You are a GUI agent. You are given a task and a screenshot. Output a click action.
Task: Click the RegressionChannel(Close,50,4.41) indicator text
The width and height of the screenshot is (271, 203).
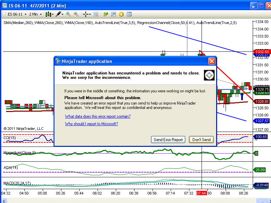pyautogui.click(x=166, y=23)
